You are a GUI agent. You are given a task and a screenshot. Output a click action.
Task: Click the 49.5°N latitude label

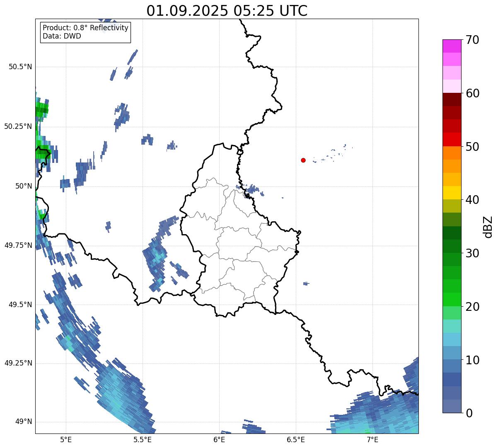pyautogui.click(x=20, y=305)
